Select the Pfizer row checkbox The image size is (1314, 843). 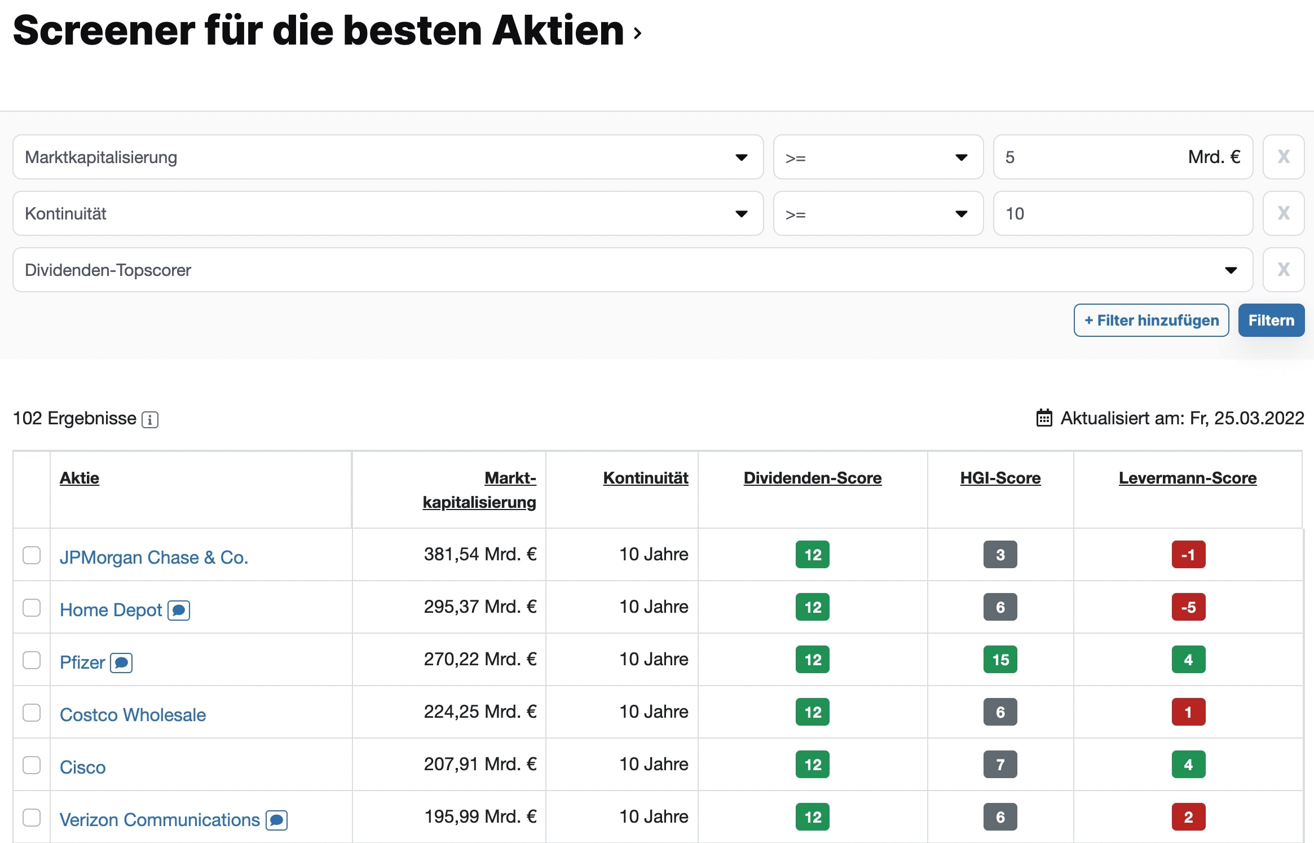point(32,660)
